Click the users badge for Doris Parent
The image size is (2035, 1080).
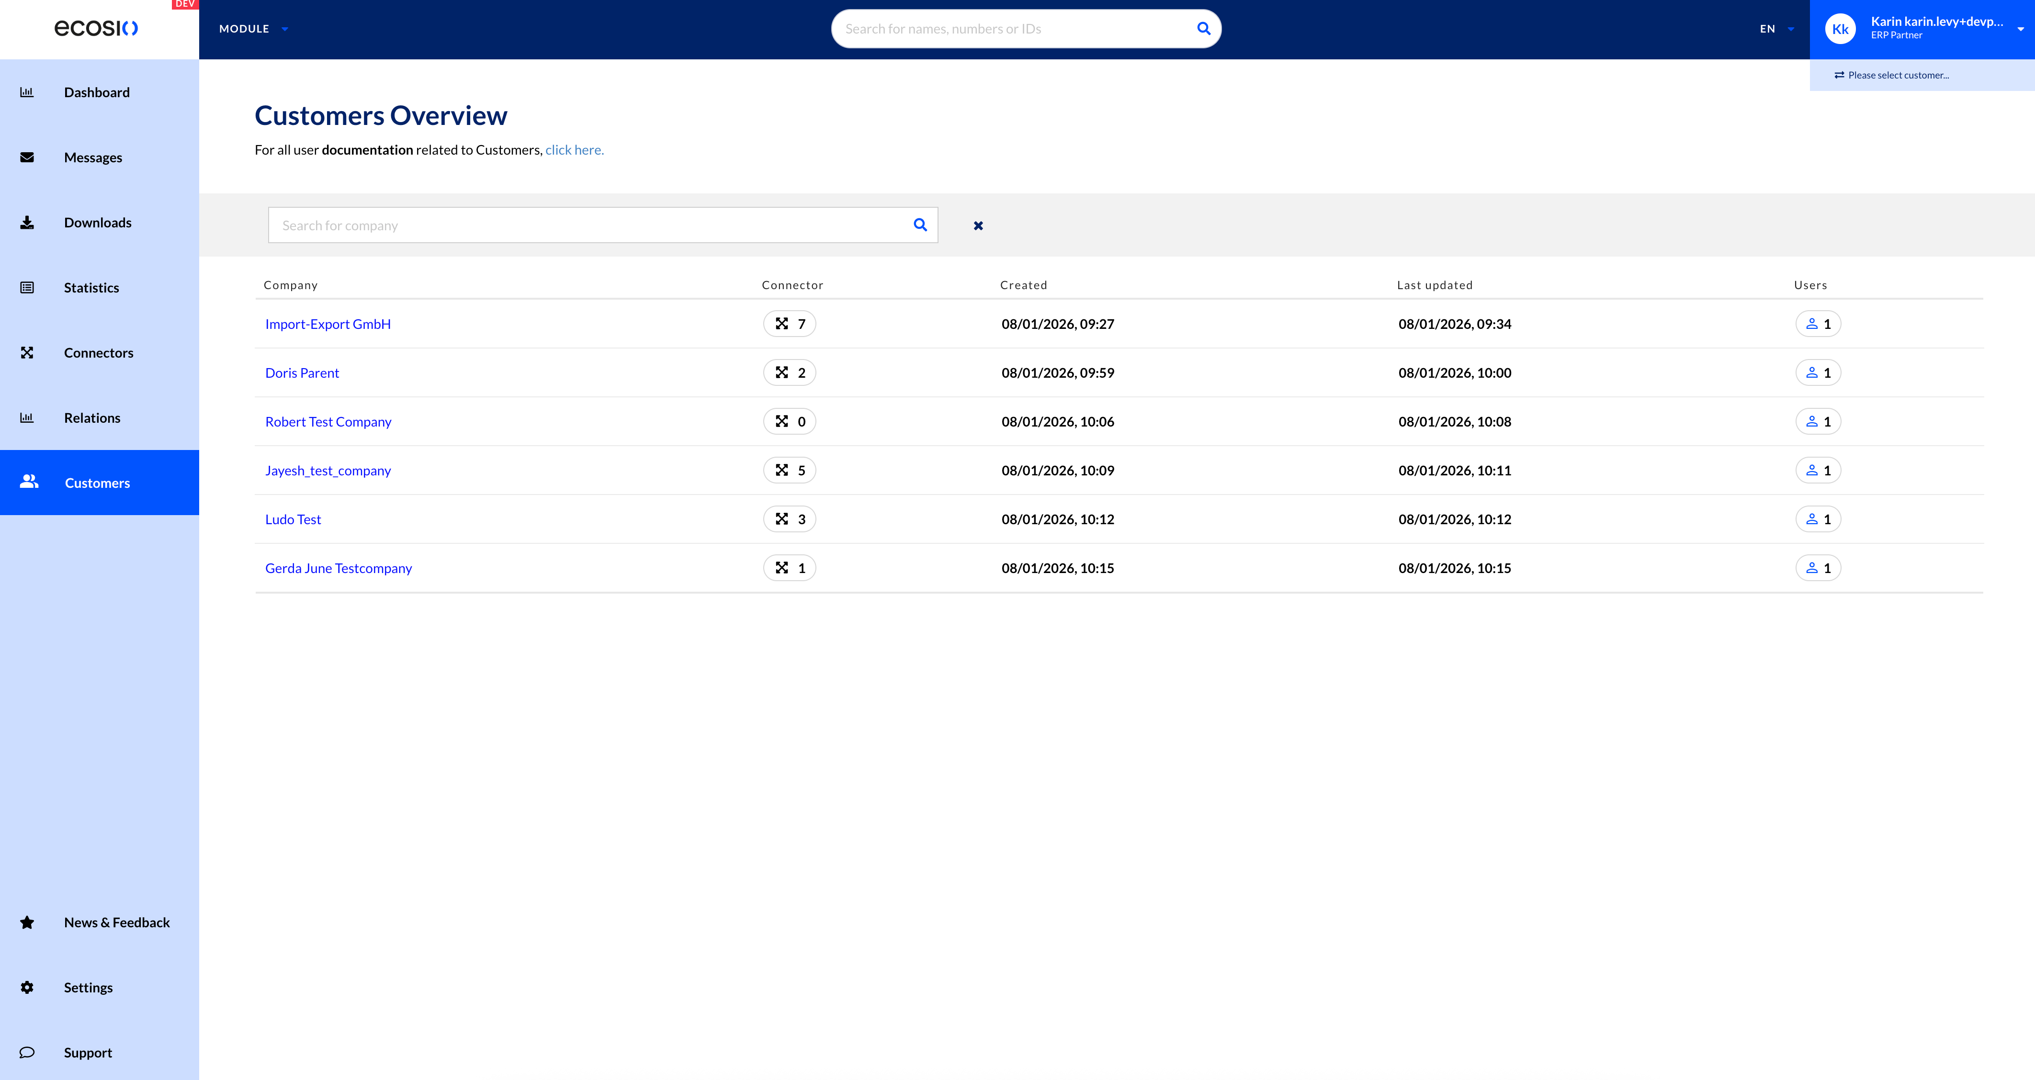pyautogui.click(x=1818, y=373)
